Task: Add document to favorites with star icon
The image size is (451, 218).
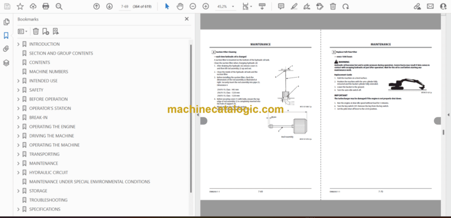Action: 20,6
